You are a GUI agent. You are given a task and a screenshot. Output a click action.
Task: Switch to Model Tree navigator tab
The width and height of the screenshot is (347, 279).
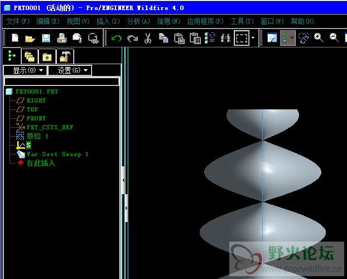12,56
